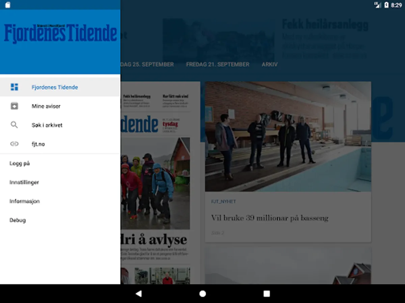Tap the Android recent apps button
The width and height of the screenshot is (405, 303).
pyautogui.click(x=267, y=294)
